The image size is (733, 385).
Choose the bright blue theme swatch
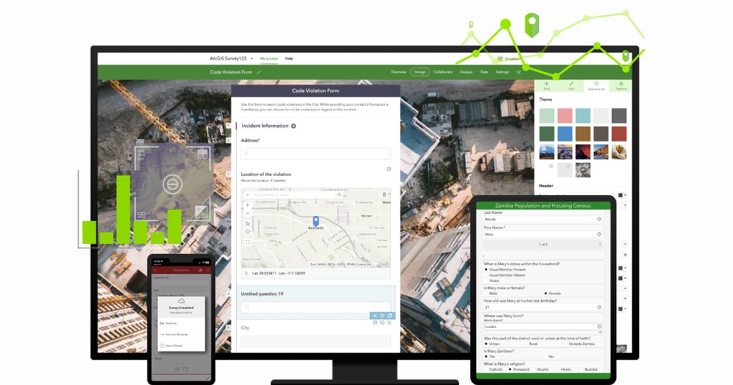pos(565,134)
